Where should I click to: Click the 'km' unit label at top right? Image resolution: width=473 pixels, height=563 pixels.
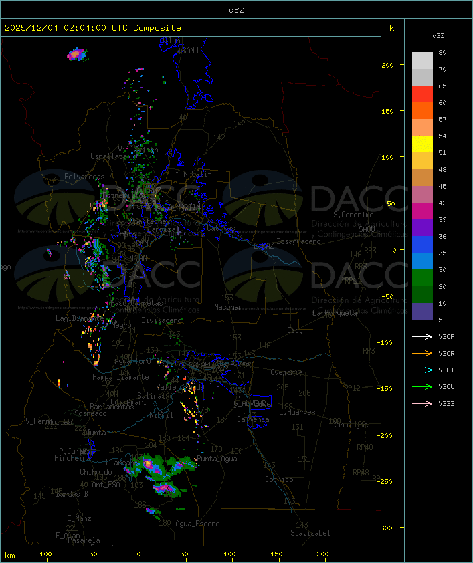[394, 28]
